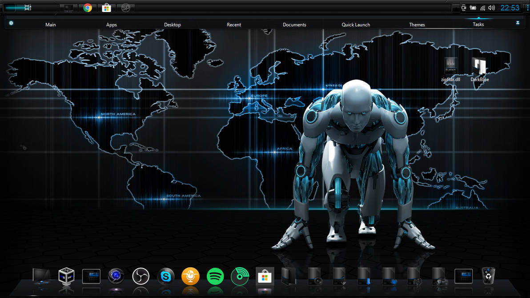530x298 pixels.
Task: Select the DarkBlue desktop icon
Action: coord(480,69)
